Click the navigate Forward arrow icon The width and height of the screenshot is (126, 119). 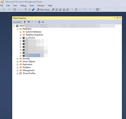pos(9,10)
